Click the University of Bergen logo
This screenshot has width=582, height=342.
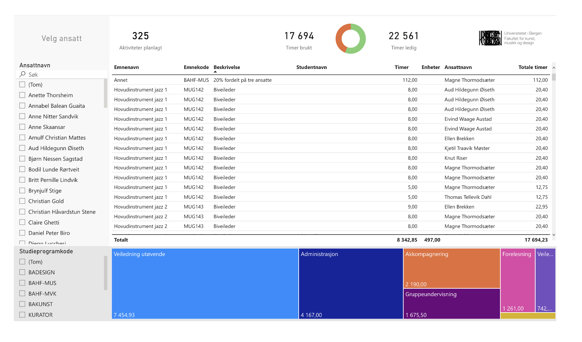tap(510, 38)
